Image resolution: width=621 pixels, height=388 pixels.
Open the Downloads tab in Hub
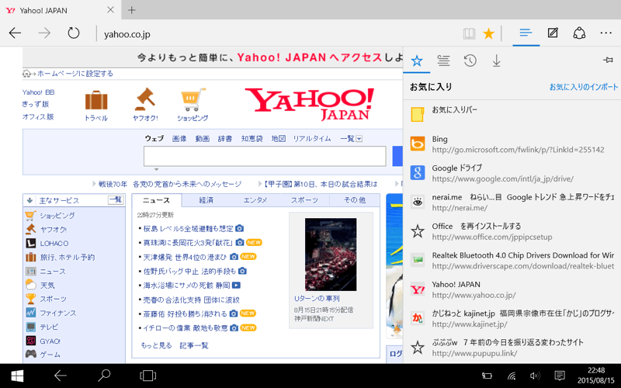[x=497, y=61]
